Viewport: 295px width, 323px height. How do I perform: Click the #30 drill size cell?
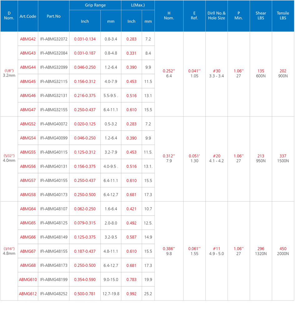point(216,71)
